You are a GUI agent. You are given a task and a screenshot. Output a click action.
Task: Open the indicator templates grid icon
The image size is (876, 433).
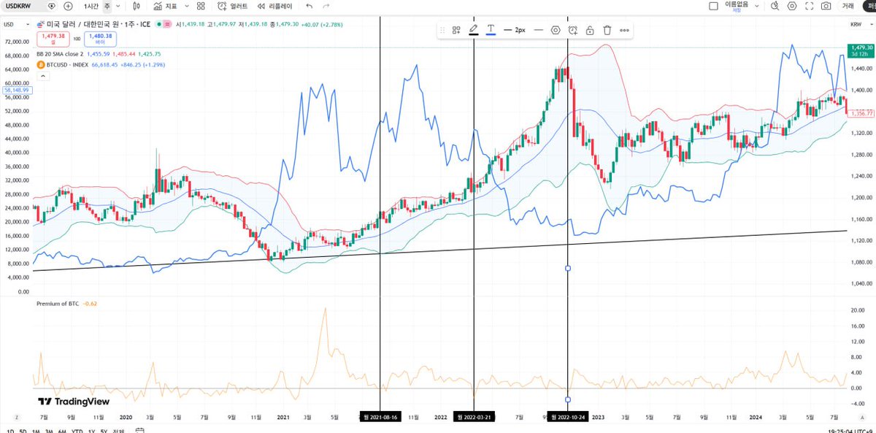point(200,6)
